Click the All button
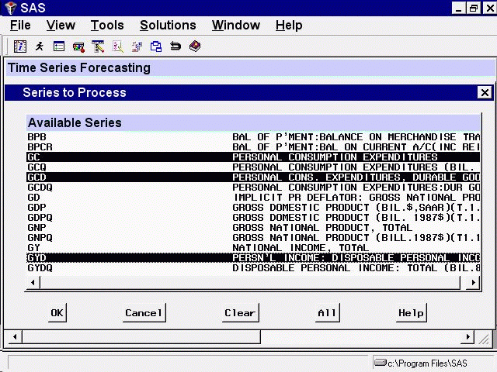The image size is (497, 372). point(327,313)
